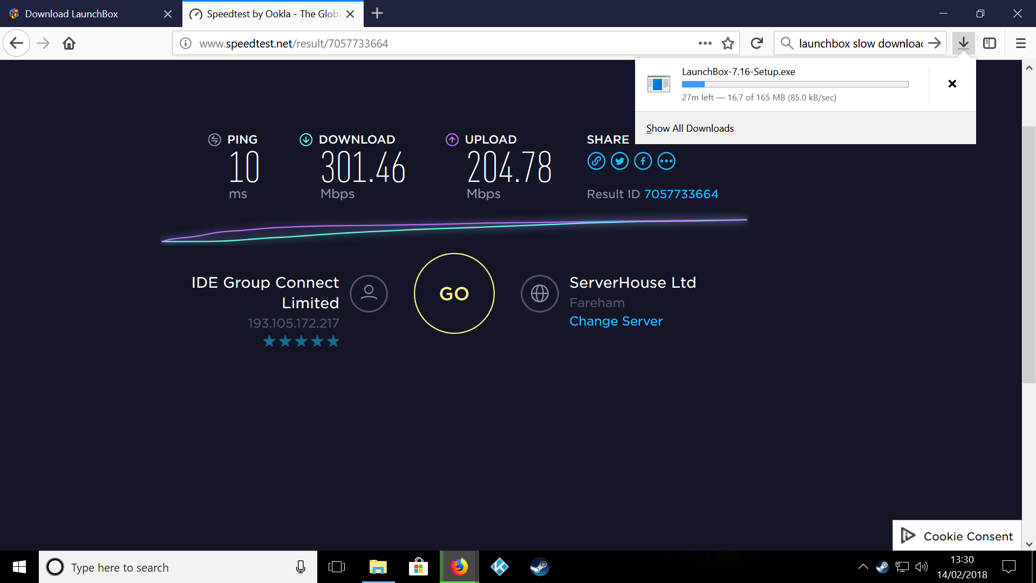This screenshot has height=583, width=1036.
Task: Click the Steam tray icon
Action: [882, 567]
